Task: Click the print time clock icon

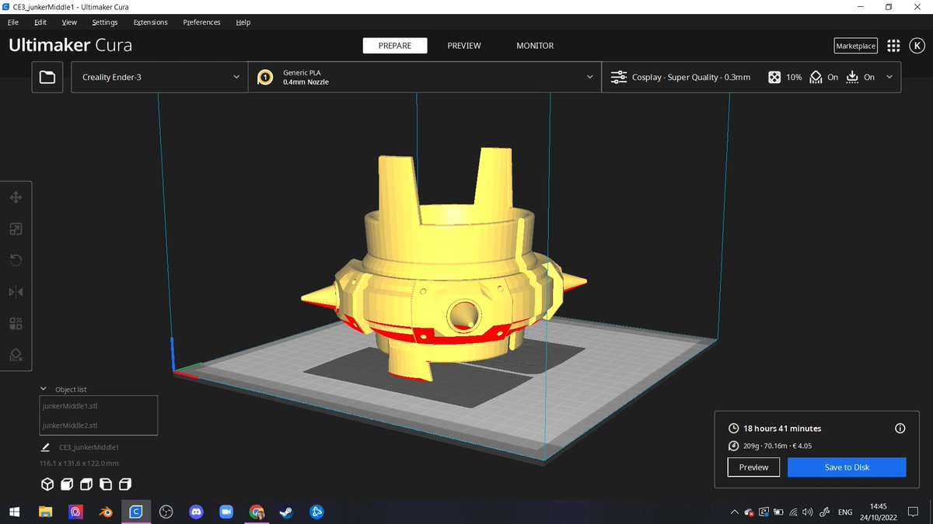Action: [x=733, y=429]
